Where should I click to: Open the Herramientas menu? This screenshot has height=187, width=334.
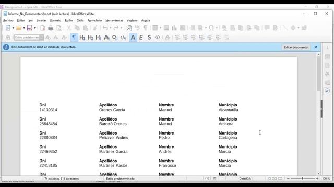click(114, 21)
